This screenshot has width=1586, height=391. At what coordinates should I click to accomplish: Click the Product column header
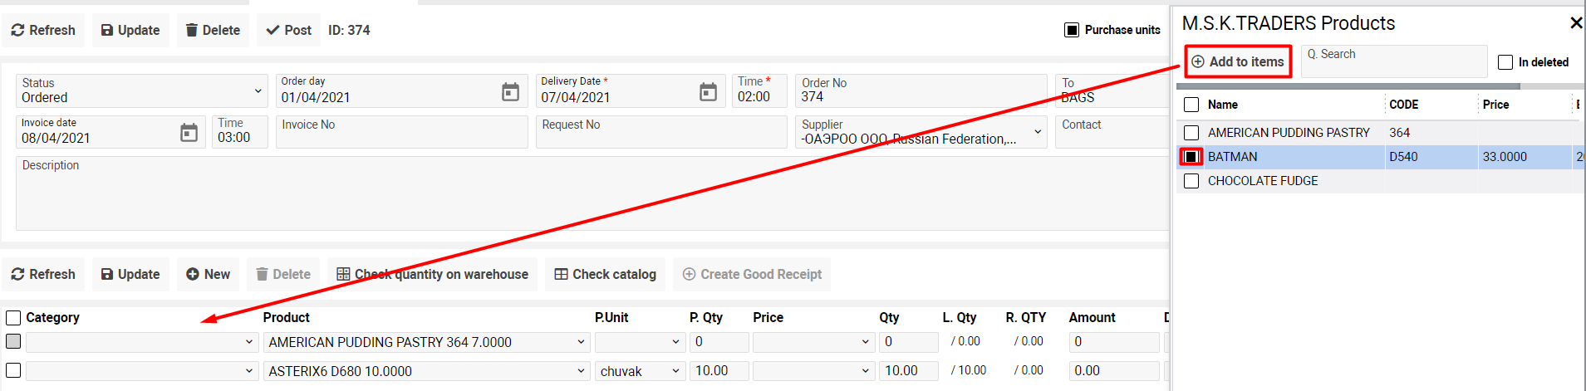point(286,317)
